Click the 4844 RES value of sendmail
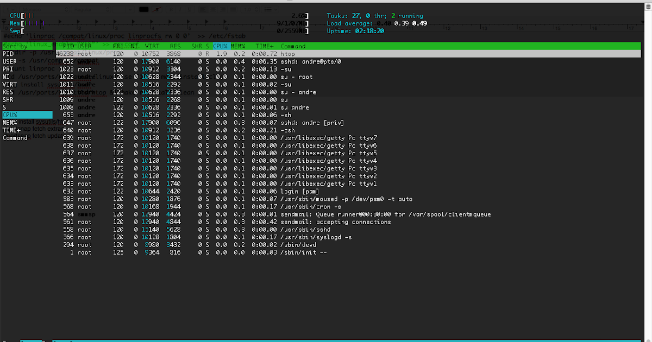The image size is (652, 342). pos(174,221)
